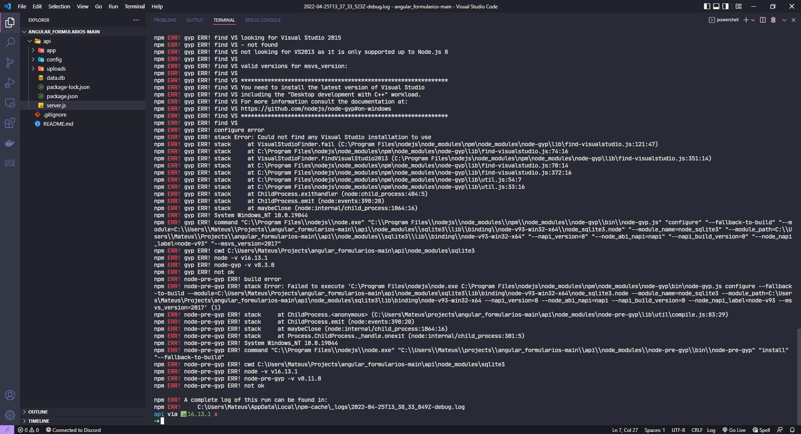Switch to the PROBLEMS tab

click(x=165, y=20)
